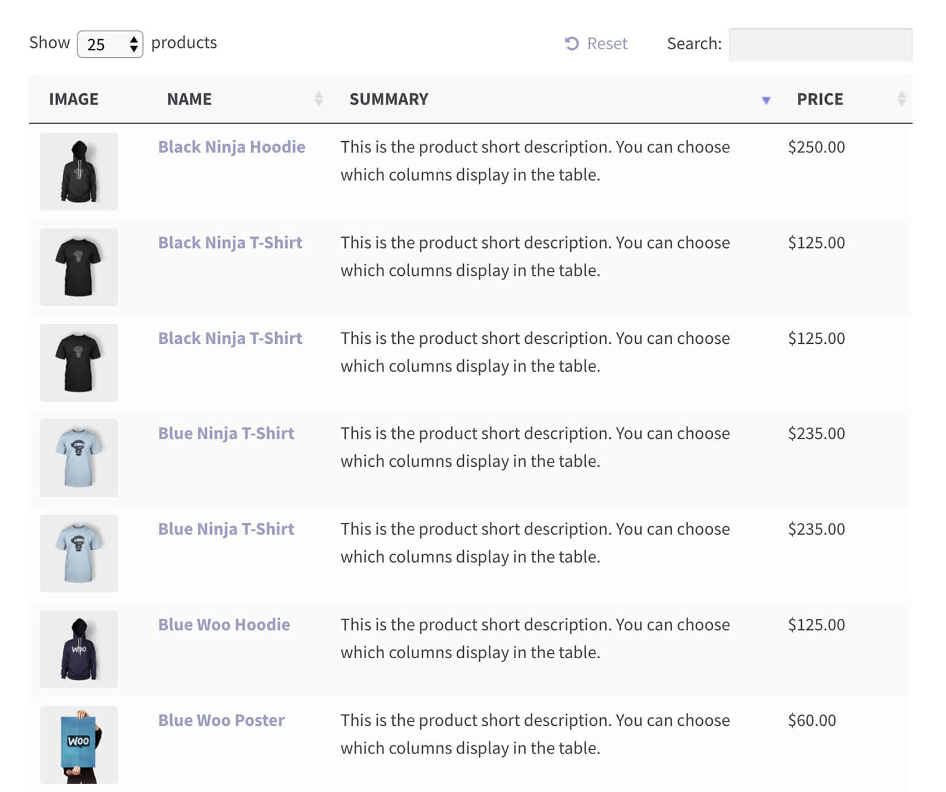This screenshot has height=792, width=946.
Task: Open the products-per-page dropdown showing 25
Action: [110, 44]
